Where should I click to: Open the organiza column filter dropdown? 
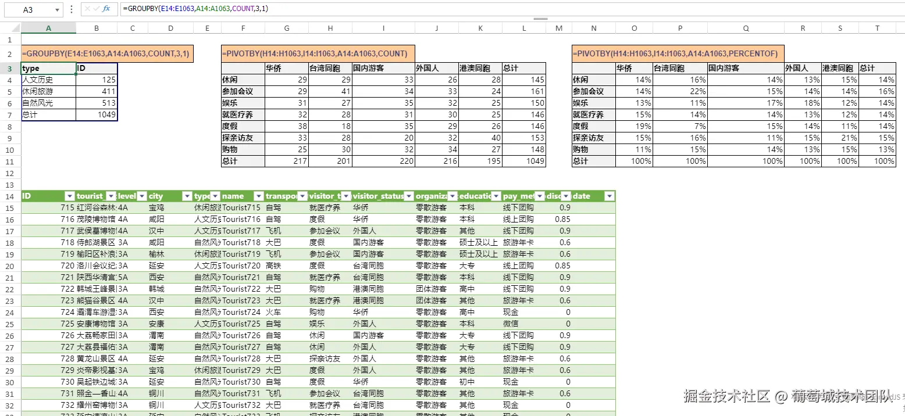tap(452, 196)
